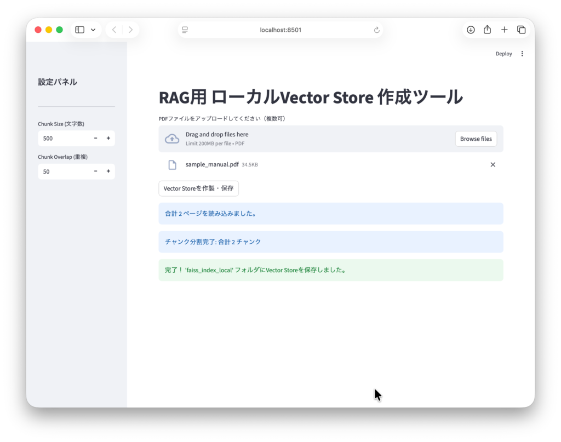
Task: Increase Chunk Size with plus button
Action: point(108,139)
